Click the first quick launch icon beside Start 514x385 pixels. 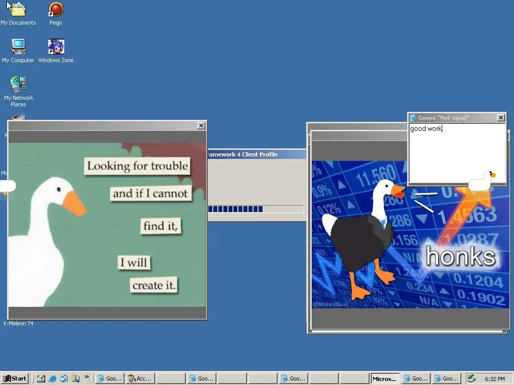pos(41,378)
